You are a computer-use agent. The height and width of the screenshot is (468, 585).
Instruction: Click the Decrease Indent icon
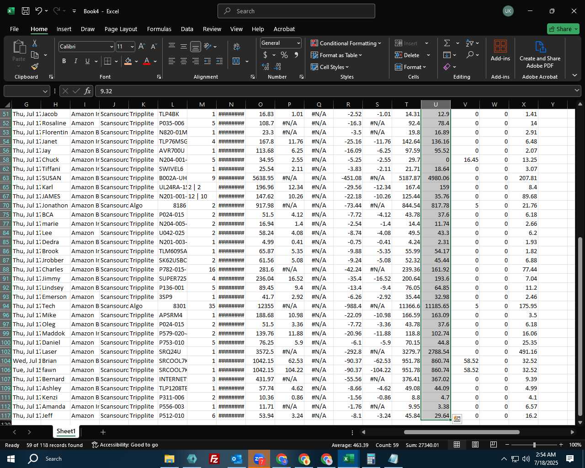point(207,61)
